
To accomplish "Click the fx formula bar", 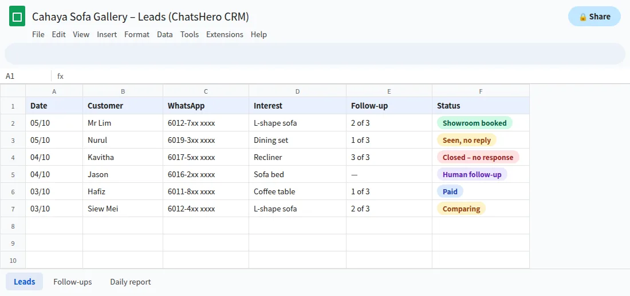I will pos(341,76).
